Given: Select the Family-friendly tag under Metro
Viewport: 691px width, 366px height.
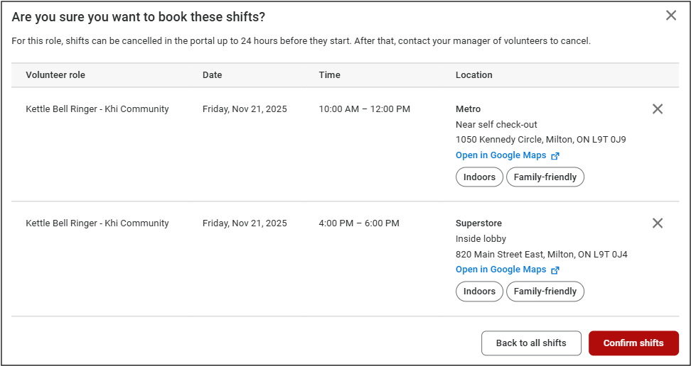Looking at the screenshot, I should (x=545, y=177).
